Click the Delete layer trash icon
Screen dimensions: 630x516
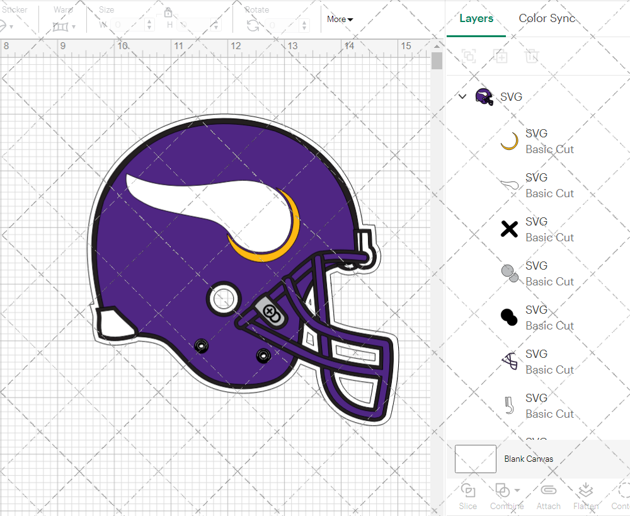point(532,56)
